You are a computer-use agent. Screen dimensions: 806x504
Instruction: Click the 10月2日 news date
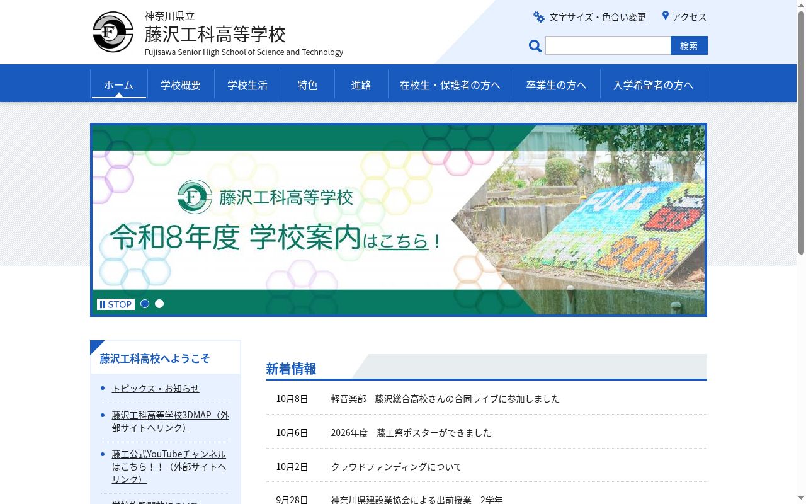tap(292, 467)
